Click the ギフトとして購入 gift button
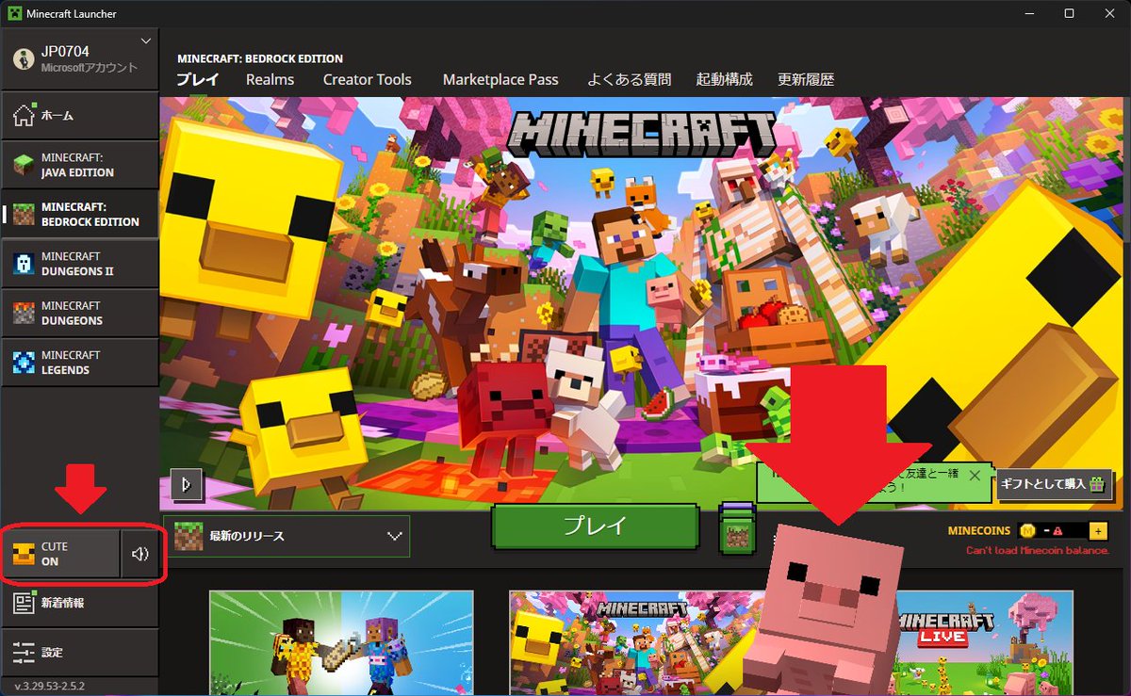 click(1054, 484)
